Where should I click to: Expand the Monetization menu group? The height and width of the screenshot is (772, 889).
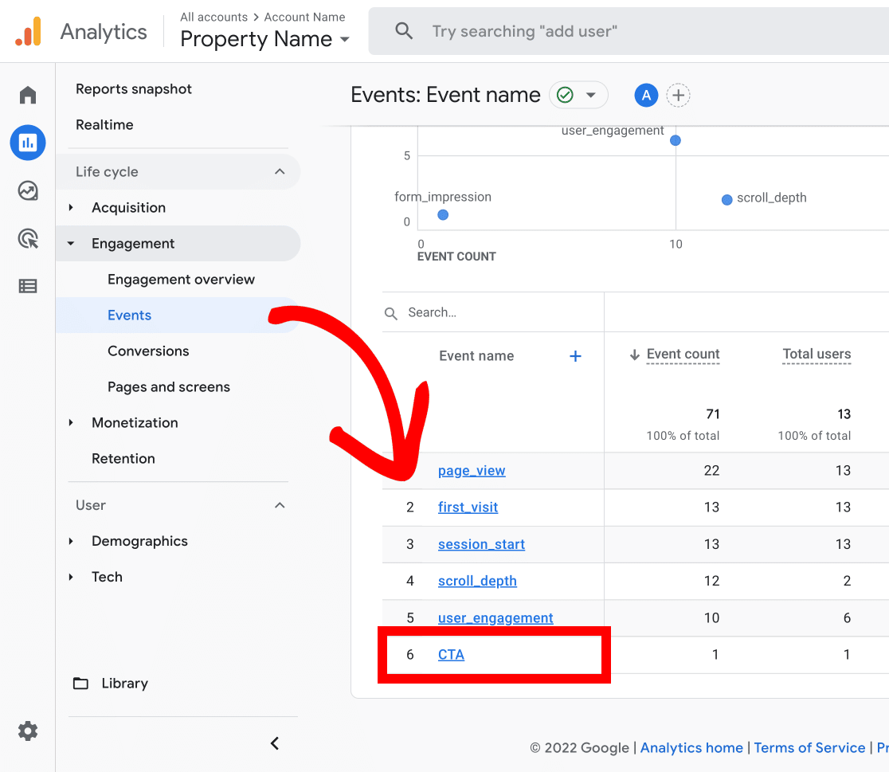click(135, 423)
